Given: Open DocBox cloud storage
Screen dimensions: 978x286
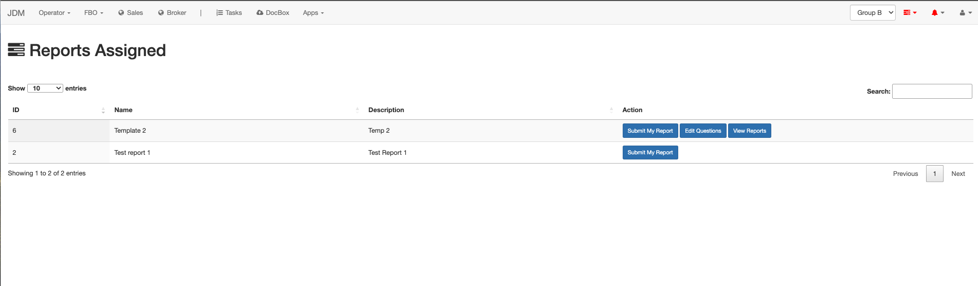Looking at the screenshot, I should [x=273, y=13].
